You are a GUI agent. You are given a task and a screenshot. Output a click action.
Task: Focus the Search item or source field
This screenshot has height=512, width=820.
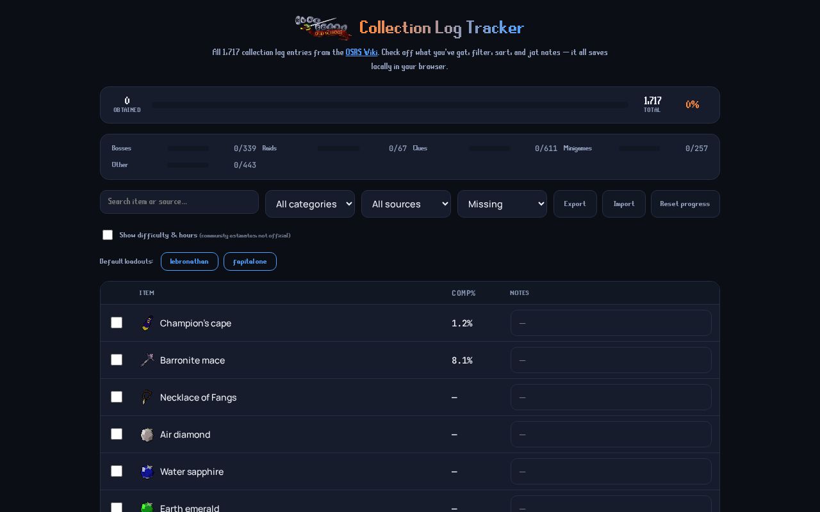(x=179, y=202)
